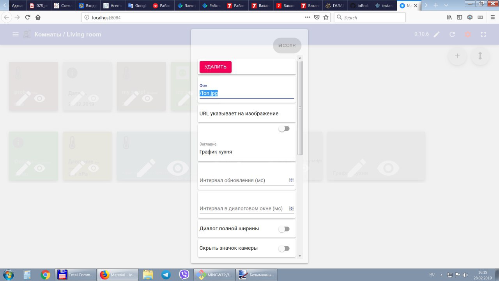Click the Фон input field with /fon.jpg
Viewport: 499px width, 281px height.
coord(247,94)
